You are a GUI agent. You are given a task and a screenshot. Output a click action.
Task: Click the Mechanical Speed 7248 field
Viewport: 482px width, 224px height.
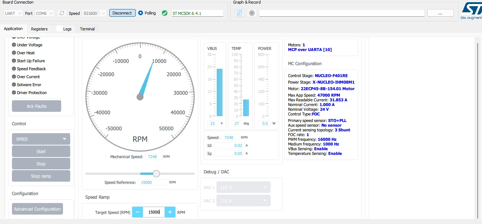coord(154,157)
